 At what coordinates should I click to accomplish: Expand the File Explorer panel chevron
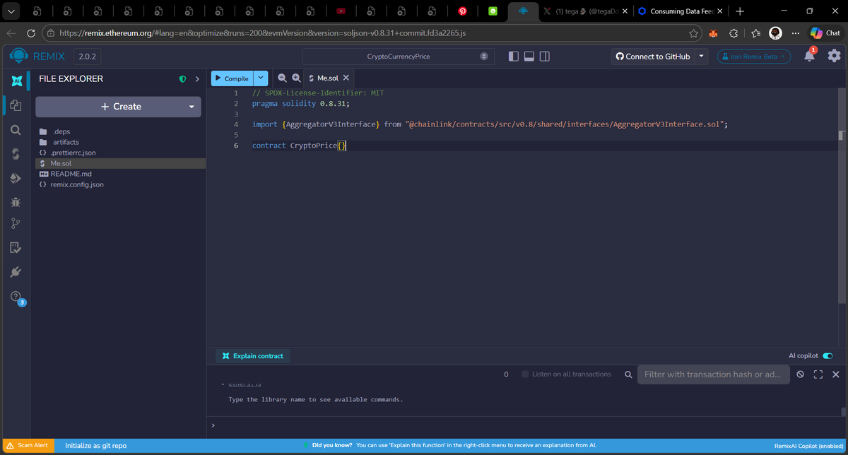coord(197,79)
